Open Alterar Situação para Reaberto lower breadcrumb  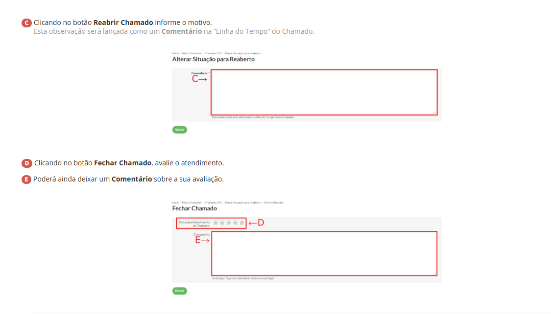[x=242, y=203]
